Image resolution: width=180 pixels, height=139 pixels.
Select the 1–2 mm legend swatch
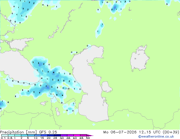[x=18, y=135]
